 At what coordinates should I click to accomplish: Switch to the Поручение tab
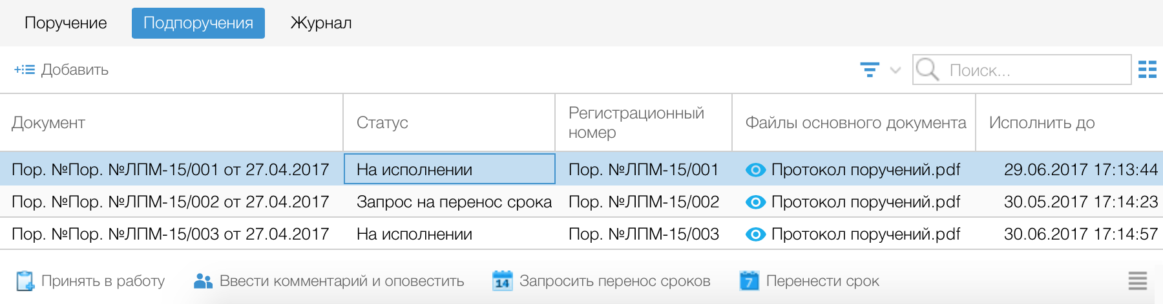click(x=65, y=23)
